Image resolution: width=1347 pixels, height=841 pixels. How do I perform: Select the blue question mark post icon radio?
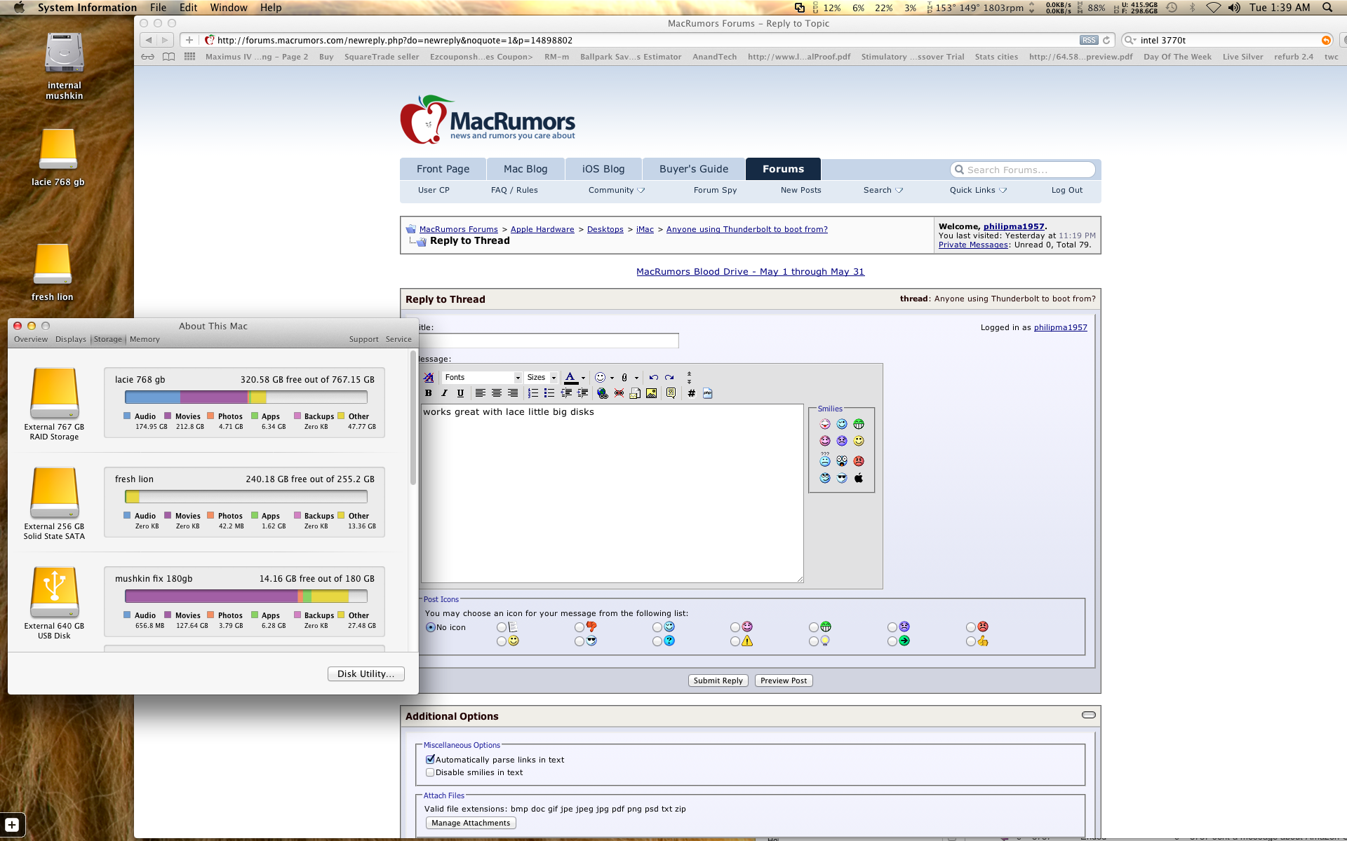(657, 641)
